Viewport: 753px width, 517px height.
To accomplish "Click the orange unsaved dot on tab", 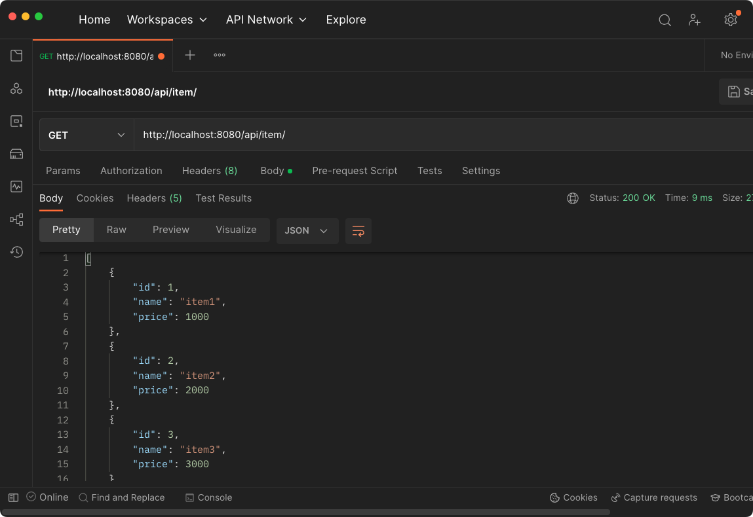I will [161, 56].
